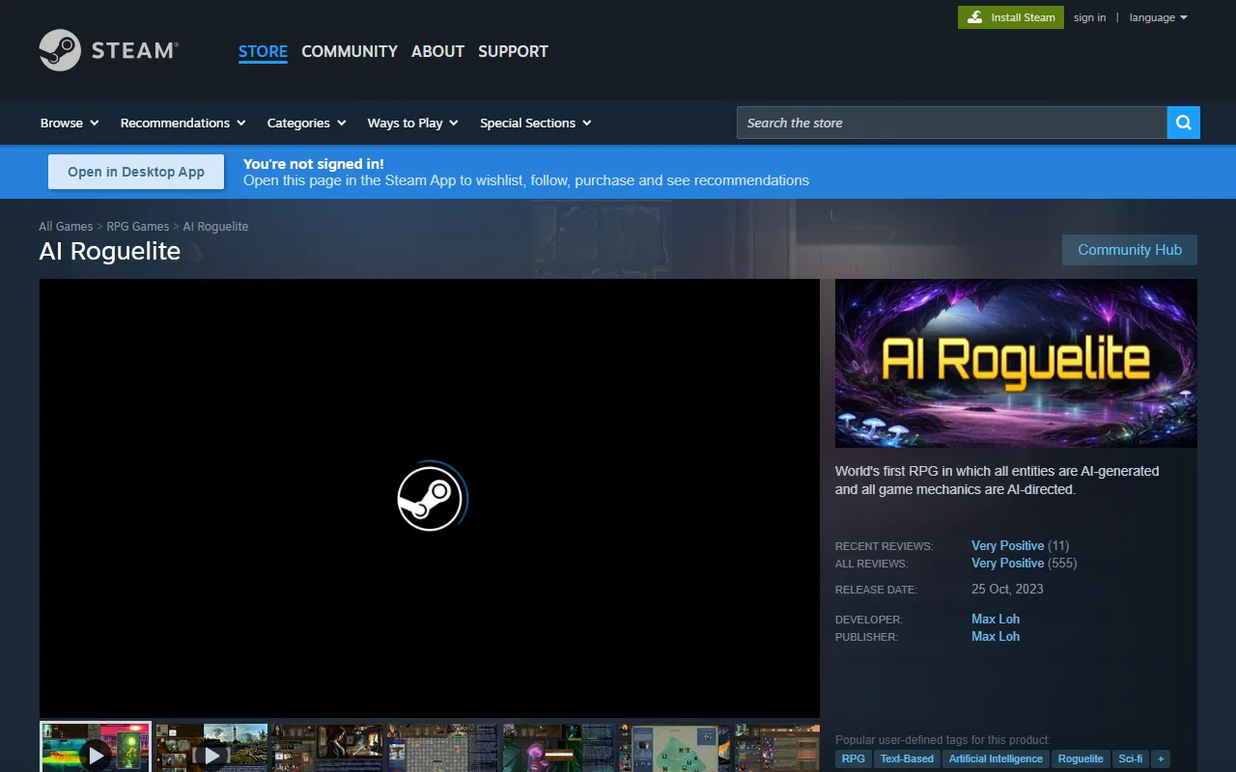Click the Open in Desktop App button
Screen dimensions: 1236x772
(x=136, y=172)
